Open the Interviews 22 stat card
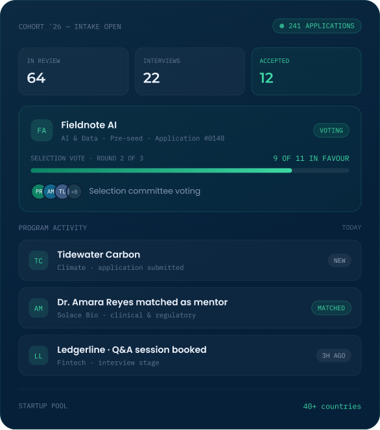Screen dimensions: 380x430 pos(190,71)
